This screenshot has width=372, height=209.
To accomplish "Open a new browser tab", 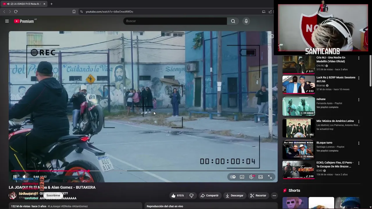I will pos(51,4).
